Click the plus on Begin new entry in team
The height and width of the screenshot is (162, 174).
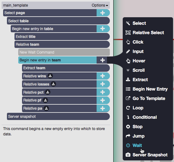pos(102,60)
